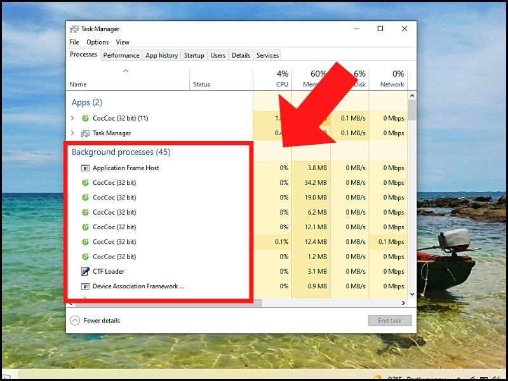Click the 0.1% CPU value
Viewport: 508px width, 381px height.
(x=281, y=242)
